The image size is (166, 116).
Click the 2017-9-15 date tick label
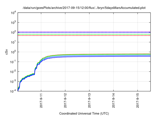(x=138, y=100)
